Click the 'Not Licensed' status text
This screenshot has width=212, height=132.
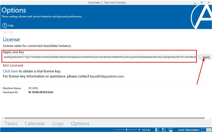click(13, 65)
